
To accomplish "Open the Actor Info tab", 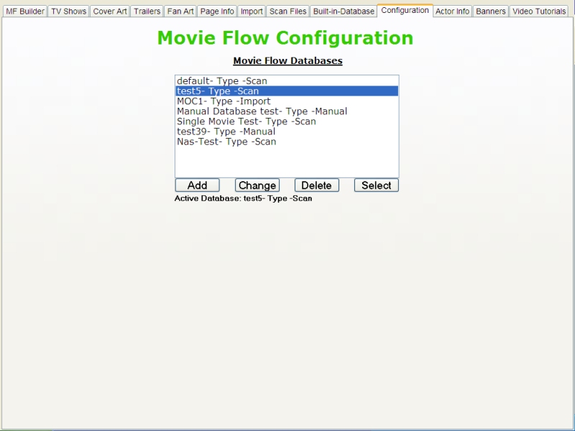I will click(x=451, y=11).
